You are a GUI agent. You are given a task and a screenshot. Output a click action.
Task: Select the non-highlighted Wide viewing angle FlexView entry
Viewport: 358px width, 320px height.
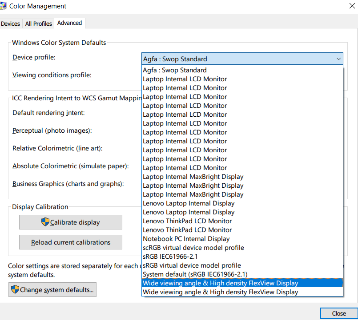[242, 292]
